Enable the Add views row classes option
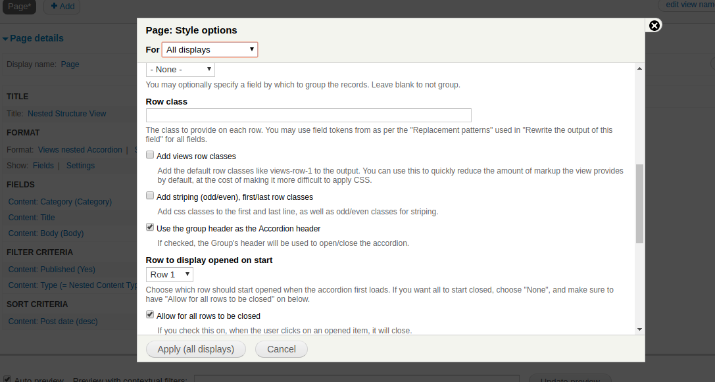Image resolution: width=715 pixels, height=382 pixels. coord(150,154)
